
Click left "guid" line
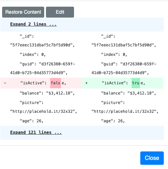pyautogui.click(x=43, y=69)
